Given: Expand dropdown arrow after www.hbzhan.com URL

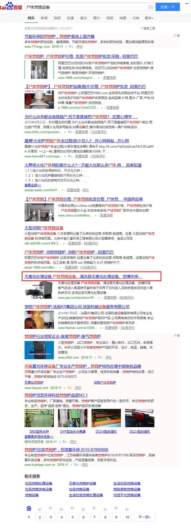Looking at the screenshot, I should coord(100,328).
